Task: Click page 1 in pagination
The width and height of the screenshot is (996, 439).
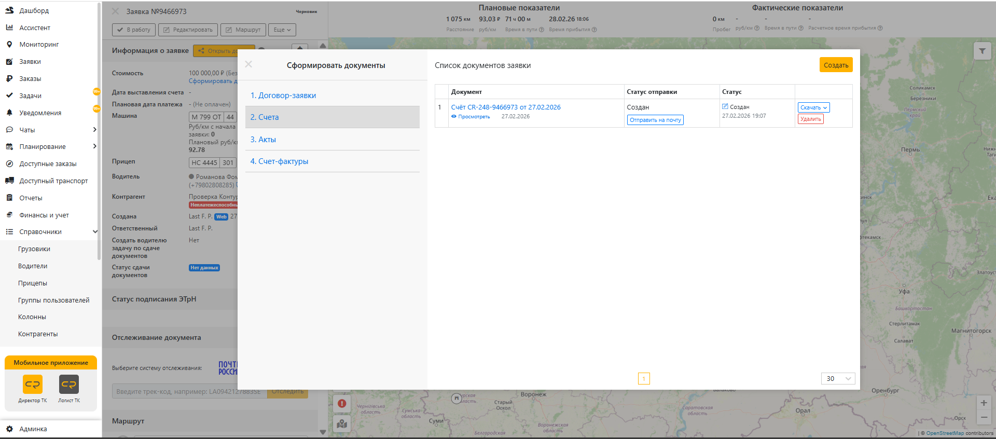Action: [644, 379]
